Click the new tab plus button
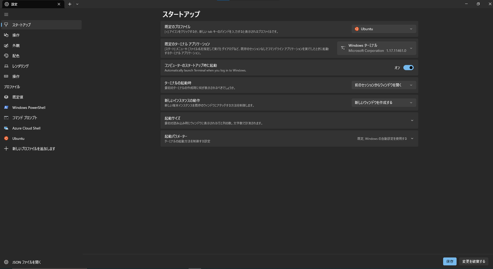Viewport: 493px width, 269px height. click(x=70, y=4)
